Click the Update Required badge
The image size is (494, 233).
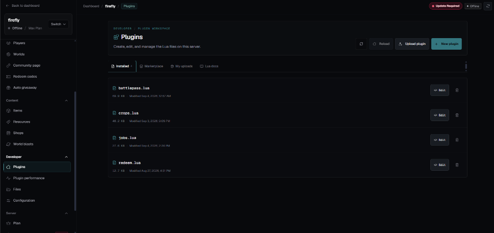[445, 6]
